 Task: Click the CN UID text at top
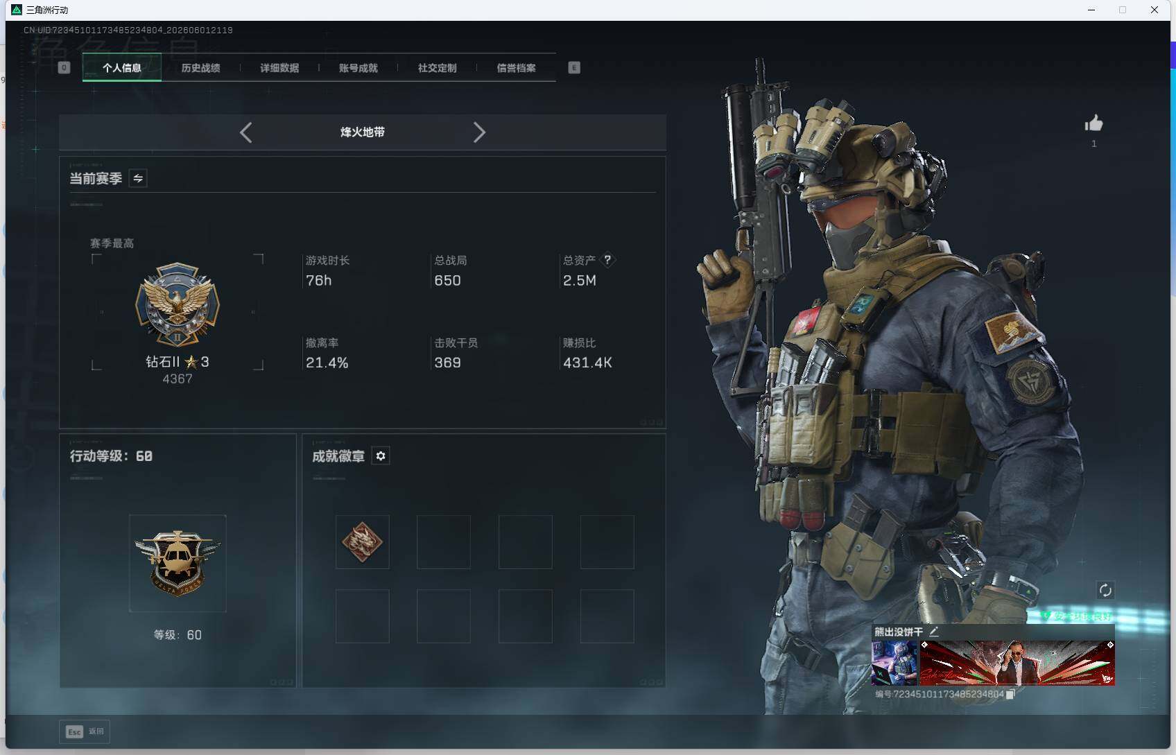tap(128, 31)
